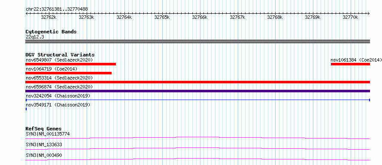Open gene label SYN3|NM_133633
Image resolution: width=382 pixels, height=165 pixels.
44,144
